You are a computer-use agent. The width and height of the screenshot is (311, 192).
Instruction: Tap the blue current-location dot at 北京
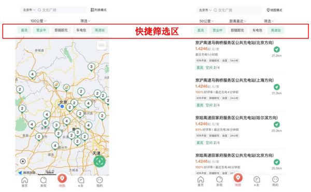coord(62,106)
